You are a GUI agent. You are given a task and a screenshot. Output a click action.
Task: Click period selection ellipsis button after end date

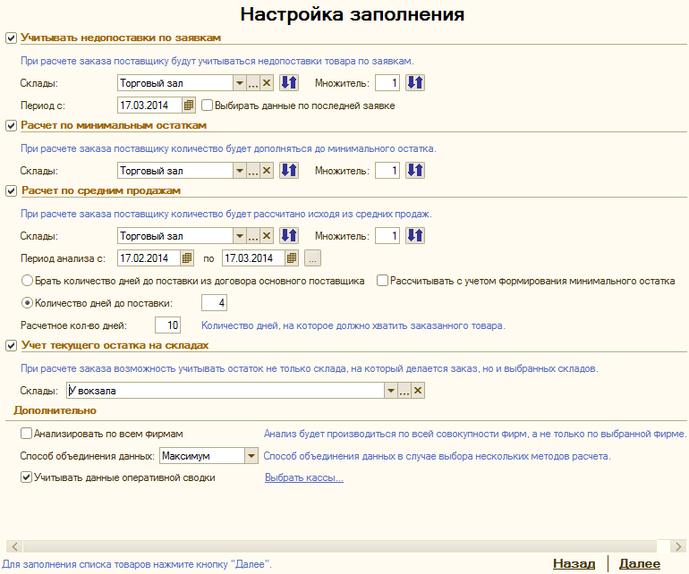point(312,258)
